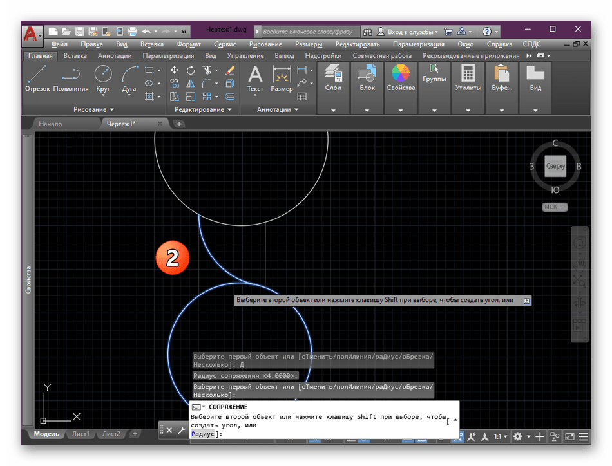The image size is (612, 466).
Task: Select the Размер dimension tool
Action: click(x=282, y=79)
